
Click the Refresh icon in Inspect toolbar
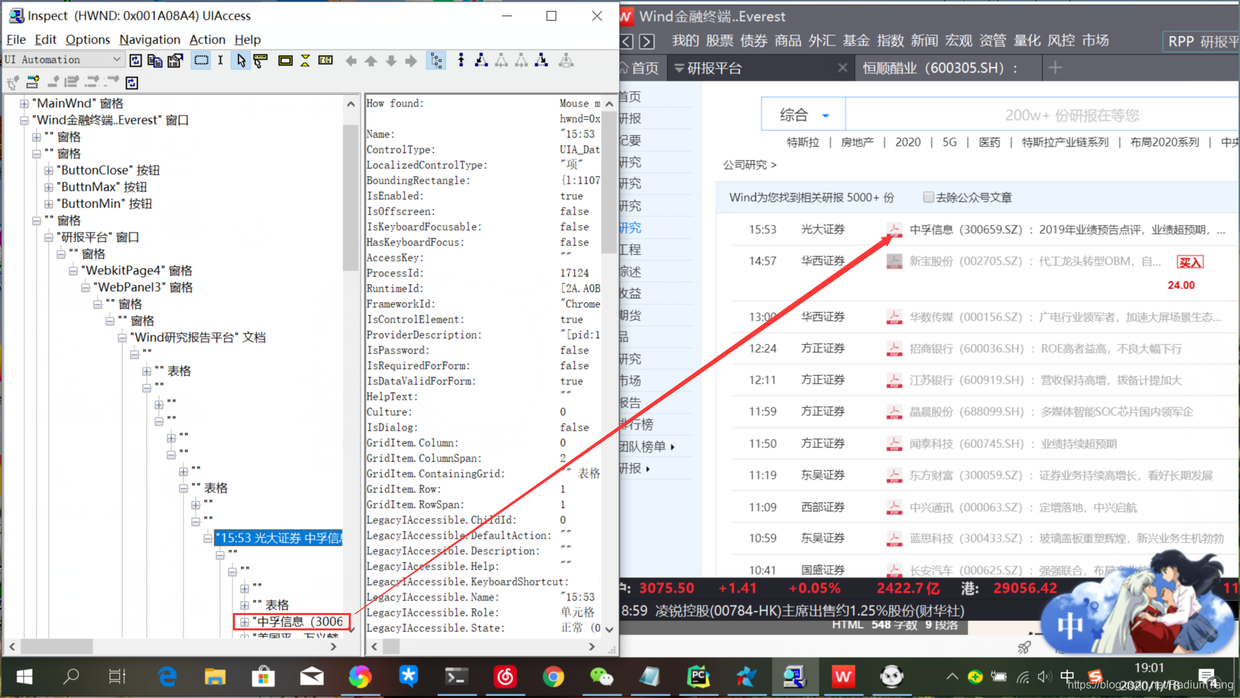point(135,61)
